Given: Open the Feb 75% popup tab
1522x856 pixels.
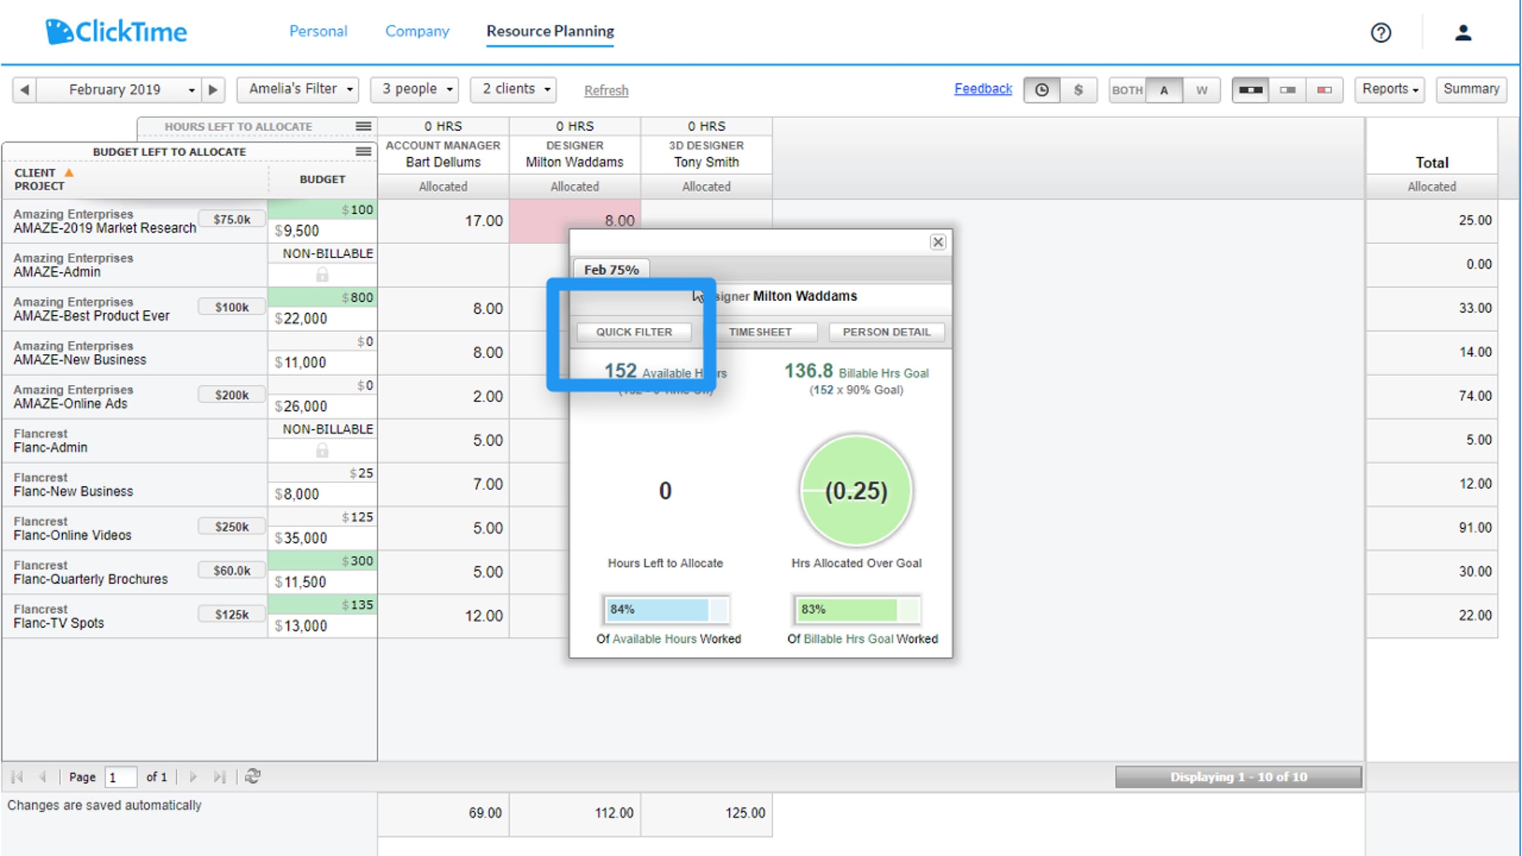Looking at the screenshot, I should pos(611,269).
